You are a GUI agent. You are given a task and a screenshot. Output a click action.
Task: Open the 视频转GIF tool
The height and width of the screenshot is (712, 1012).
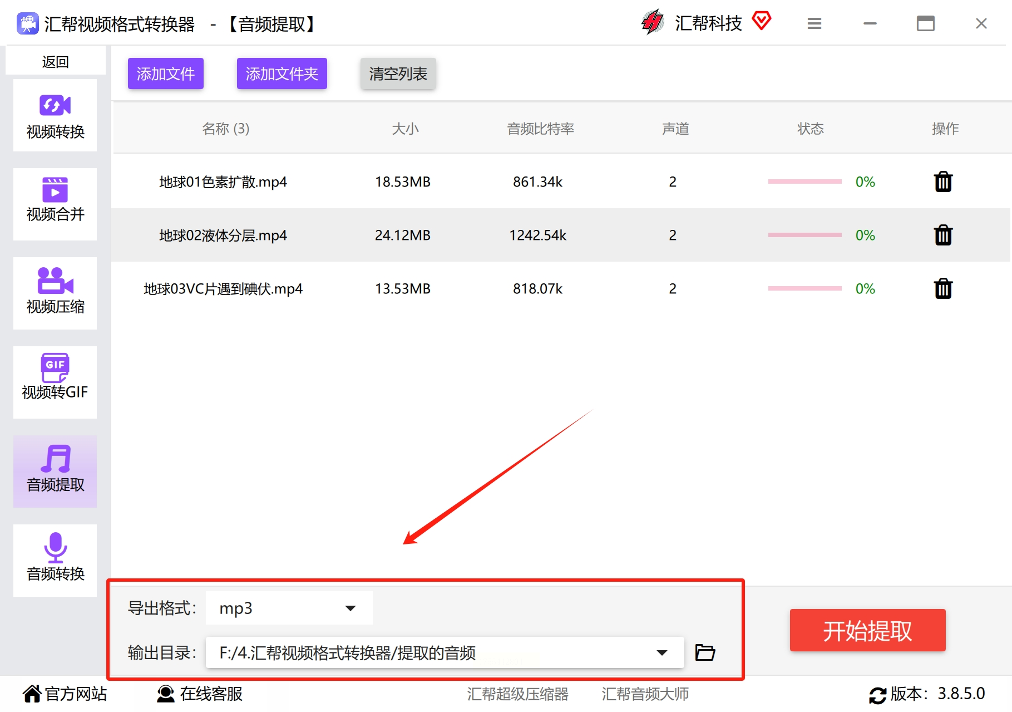(55, 382)
